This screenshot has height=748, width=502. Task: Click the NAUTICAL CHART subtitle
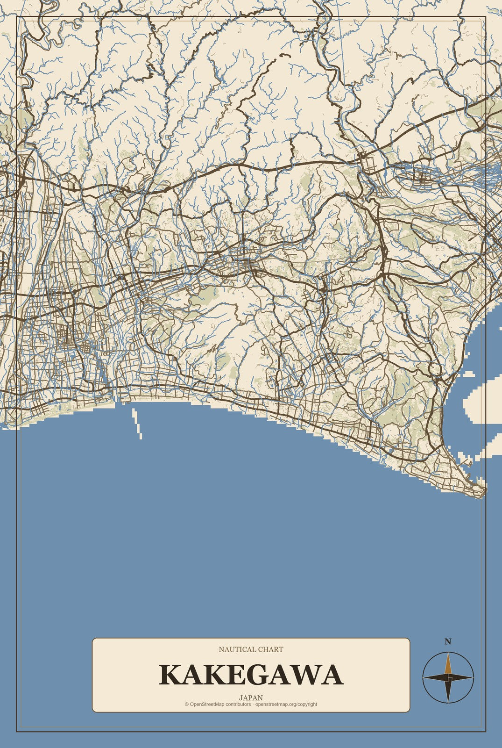coord(251,649)
